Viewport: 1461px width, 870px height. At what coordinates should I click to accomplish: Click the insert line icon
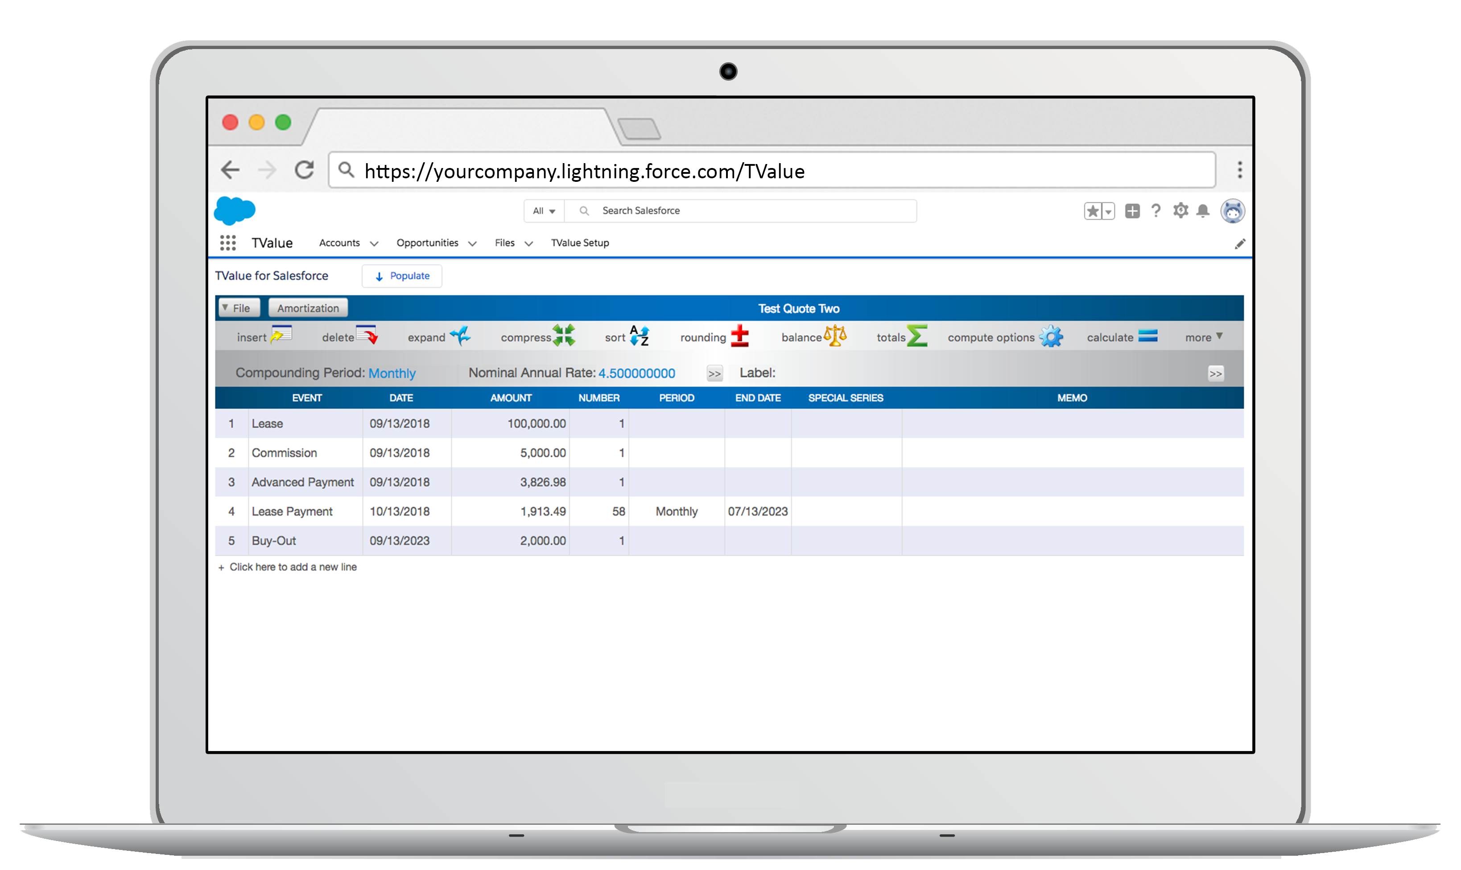click(x=281, y=335)
